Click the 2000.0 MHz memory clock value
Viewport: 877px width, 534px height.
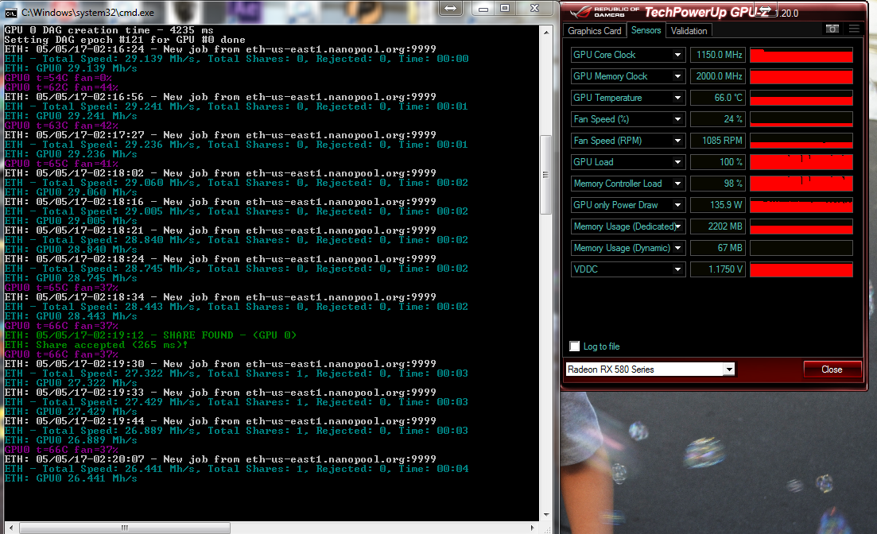(x=718, y=76)
